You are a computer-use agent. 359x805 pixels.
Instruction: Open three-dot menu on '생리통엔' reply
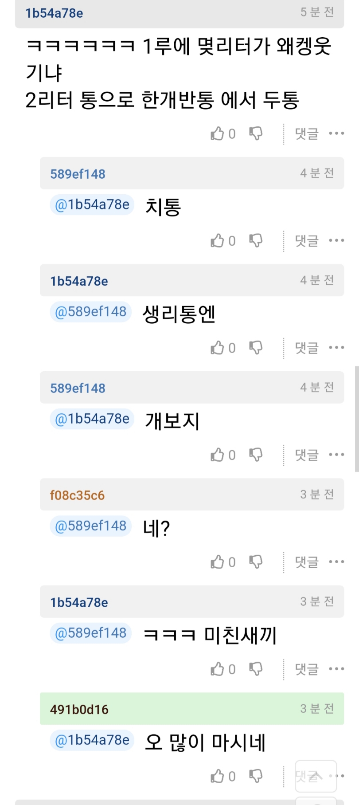click(336, 348)
